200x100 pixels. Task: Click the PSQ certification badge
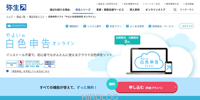click(21, 64)
